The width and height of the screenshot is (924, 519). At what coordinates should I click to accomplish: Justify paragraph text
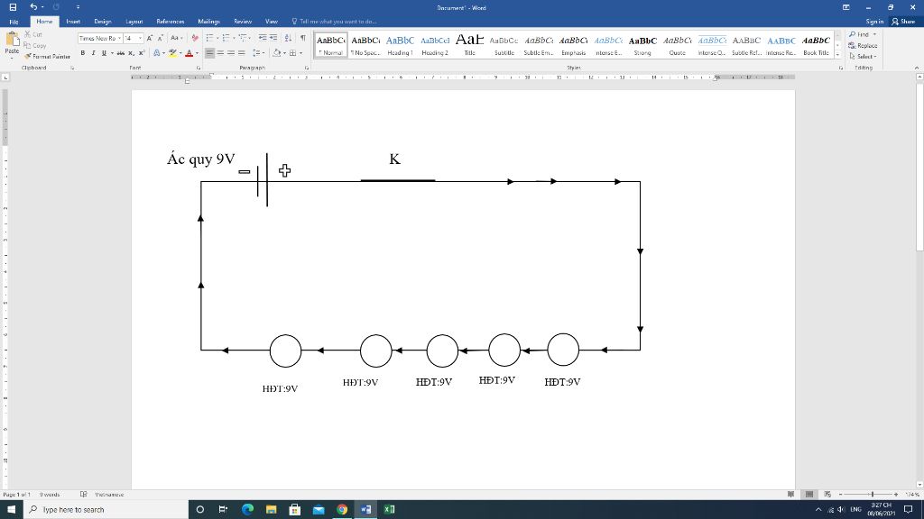click(242, 53)
